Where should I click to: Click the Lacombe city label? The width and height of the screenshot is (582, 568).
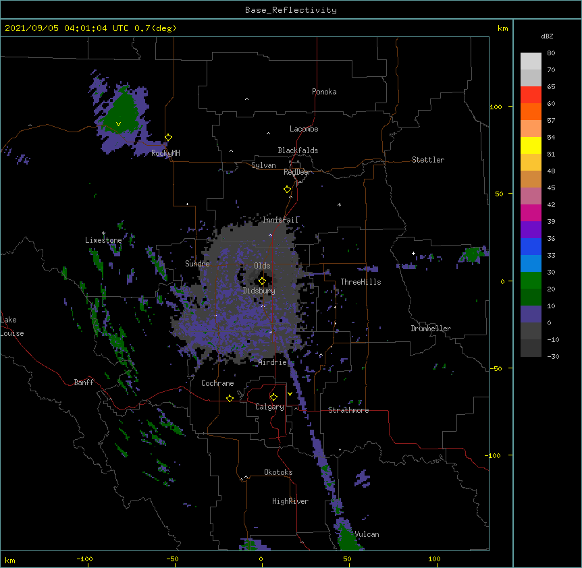tap(304, 129)
